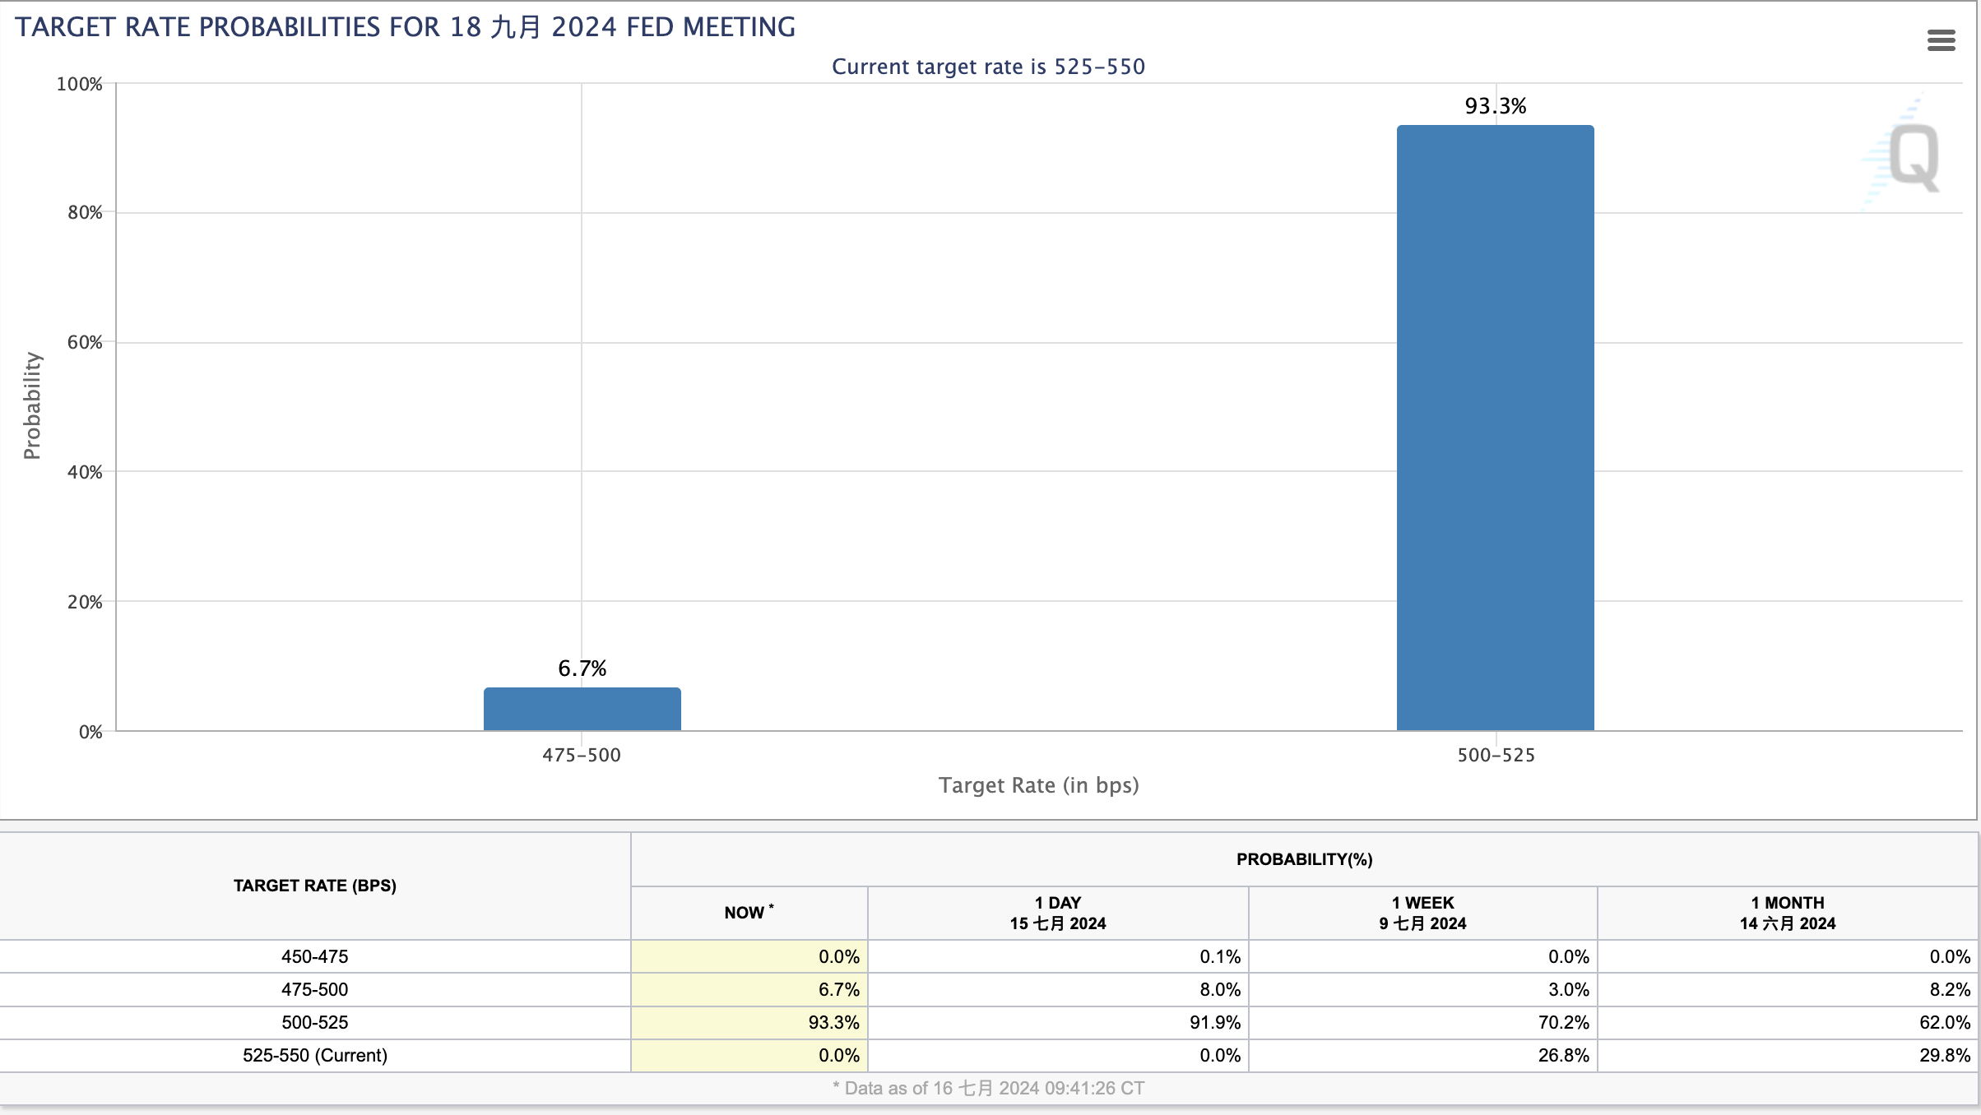Click the 1 MONTH 14 六月 2024 header
The image size is (1981, 1115).
[x=1787, y=913]
